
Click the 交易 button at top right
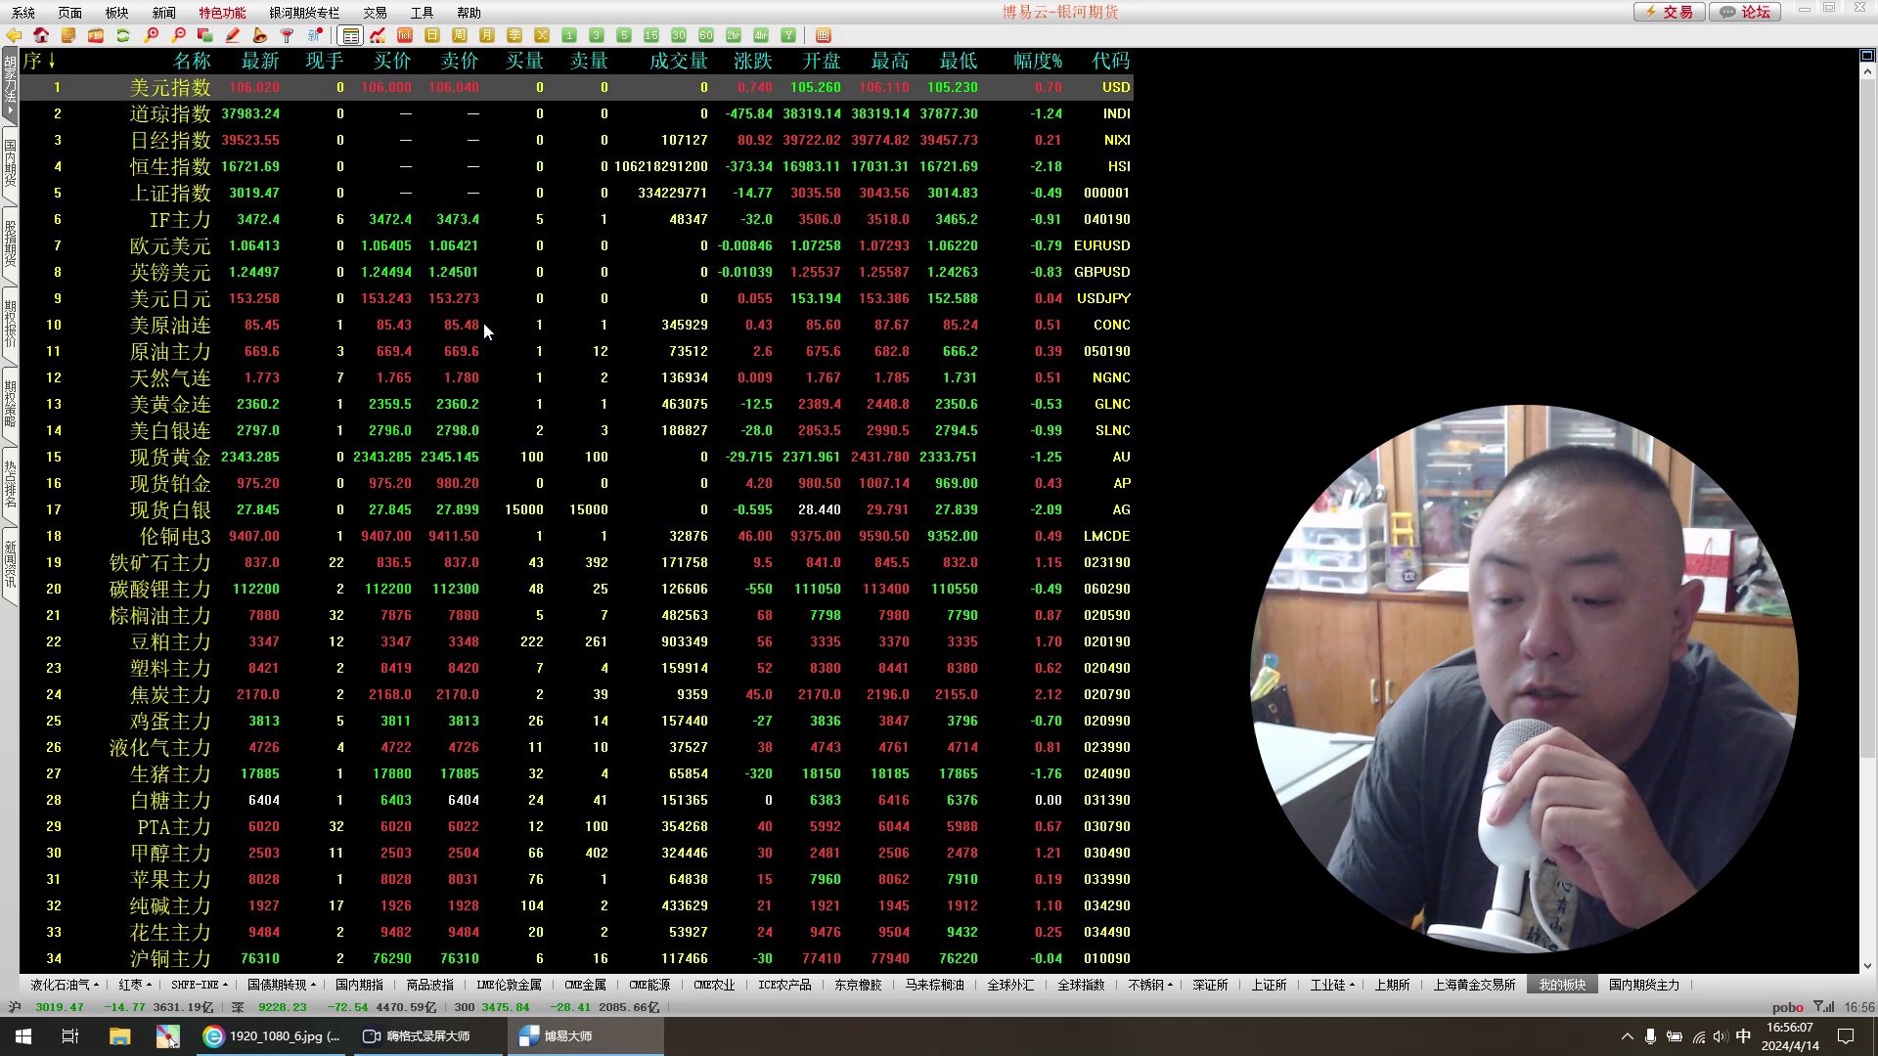[x=1669, y=12]
